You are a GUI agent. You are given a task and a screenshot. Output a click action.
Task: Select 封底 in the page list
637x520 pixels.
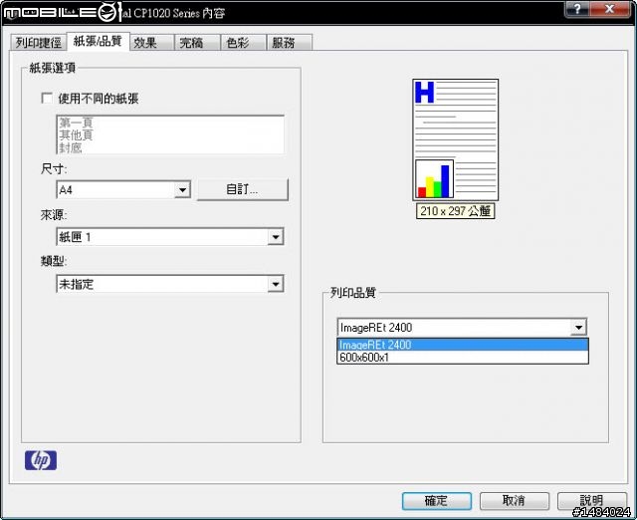(71, 147)
